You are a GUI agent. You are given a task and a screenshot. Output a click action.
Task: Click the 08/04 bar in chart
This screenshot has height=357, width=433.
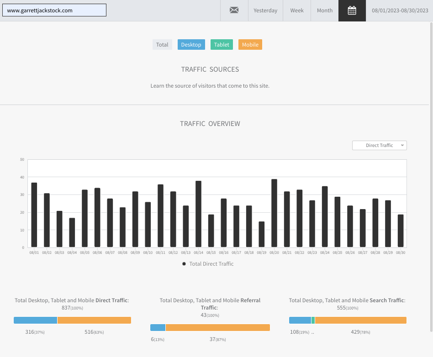[x=72, y=232]
